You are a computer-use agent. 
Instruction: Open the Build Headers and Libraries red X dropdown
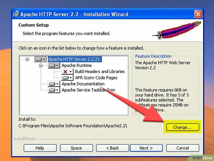[x=67, y=71]
